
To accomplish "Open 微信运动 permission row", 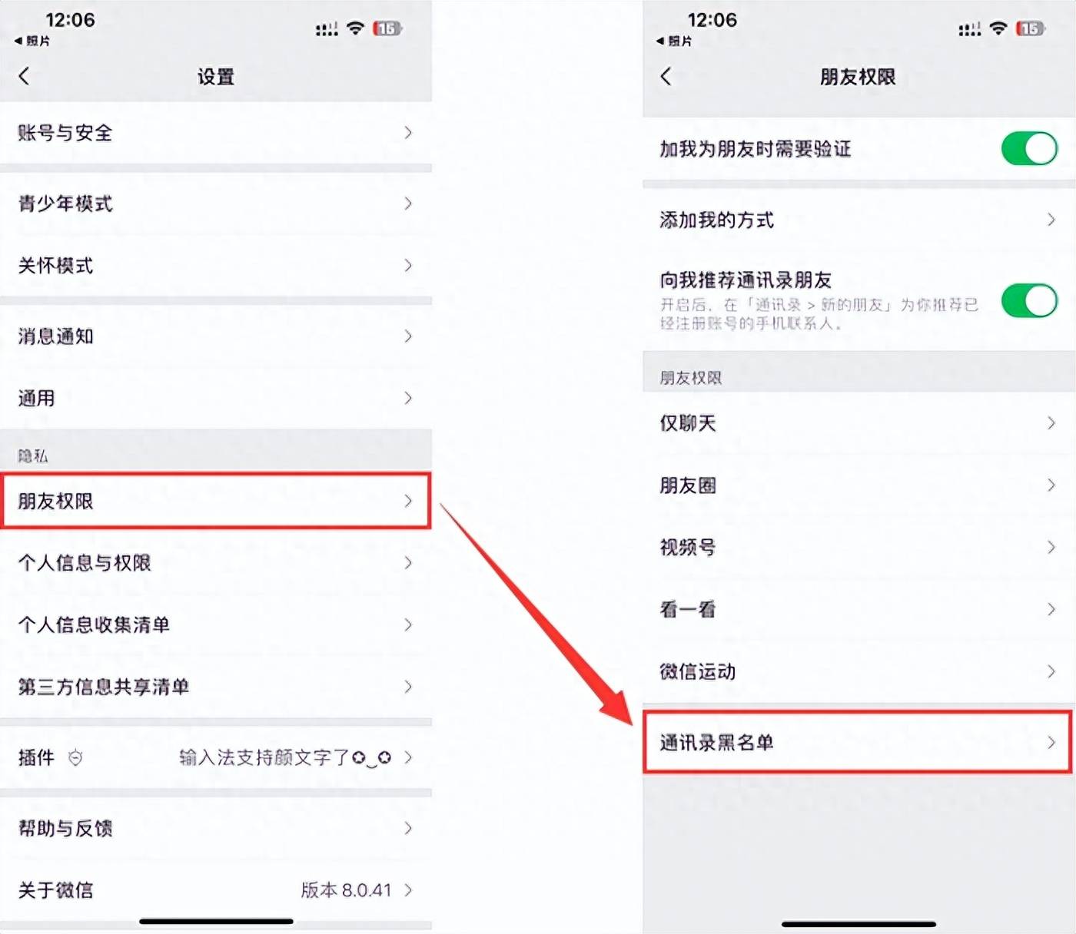I will coord(858,671).
